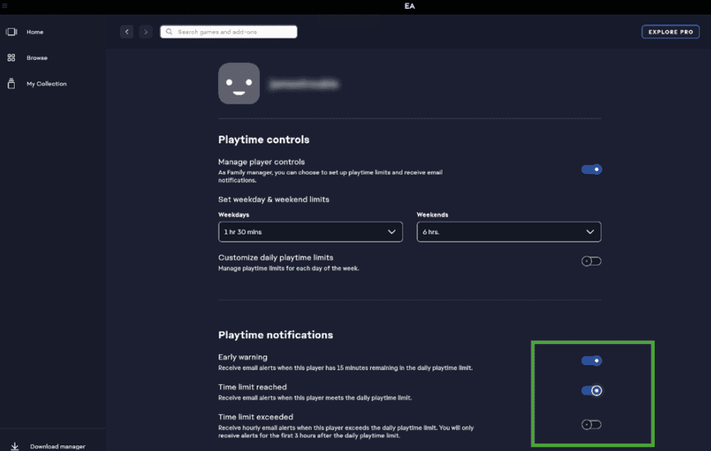Viewport: 711px width, 451px height.
Task: Click the Home icon in sidebar
Action: tap(11, 32)
